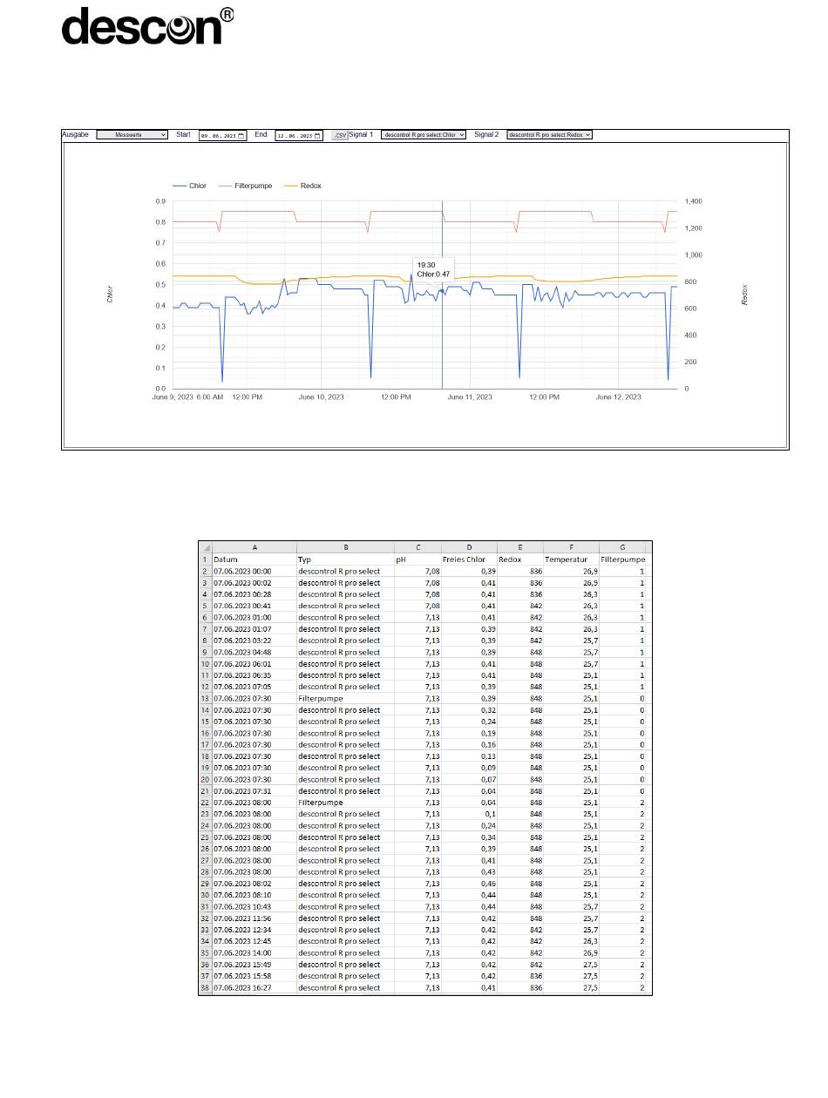Click the Freies Chlor header cell

469,559
